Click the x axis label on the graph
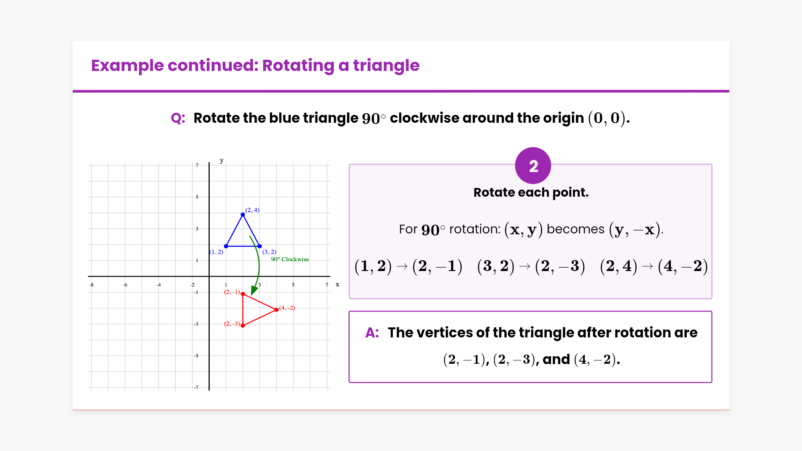 pos(338,284)
